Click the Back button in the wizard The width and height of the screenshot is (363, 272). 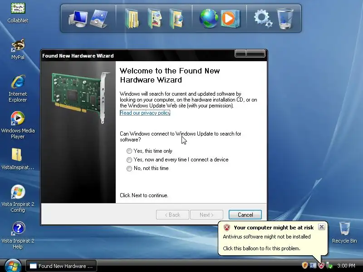tap(172, 214)
